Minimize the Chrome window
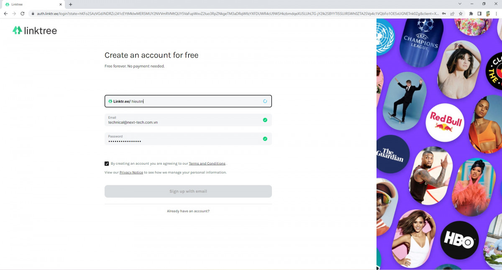Image resolution: width=502 pixels, height=270 pixels. pos(472,4)
